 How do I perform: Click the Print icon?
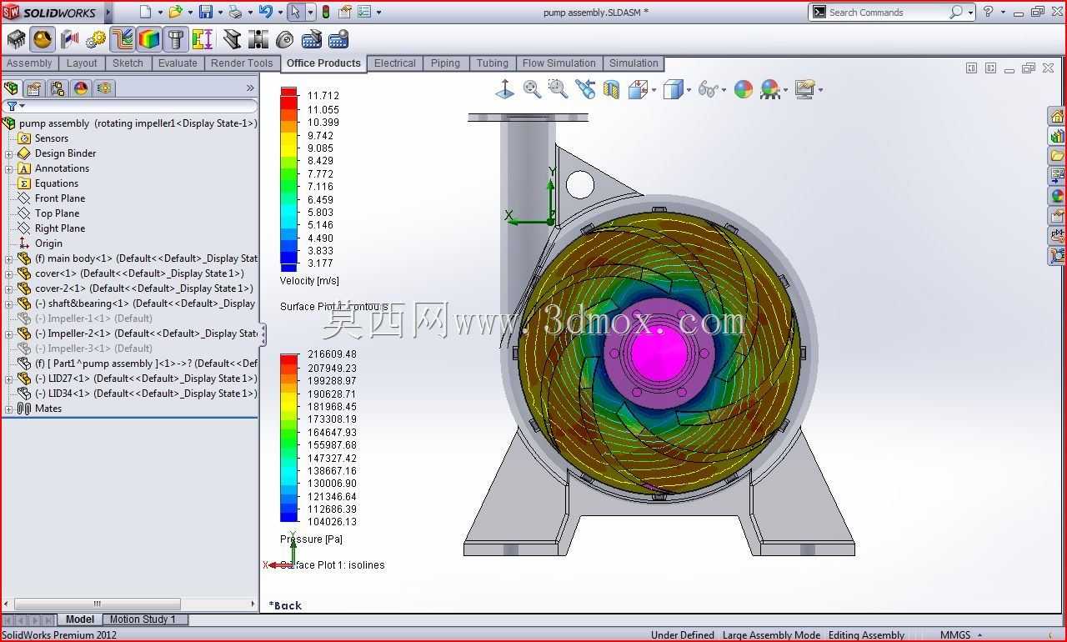click(x=236, y=12)
